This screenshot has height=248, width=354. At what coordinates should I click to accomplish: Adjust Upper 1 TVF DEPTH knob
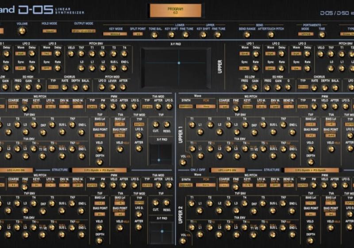click(x=311, y=162)
